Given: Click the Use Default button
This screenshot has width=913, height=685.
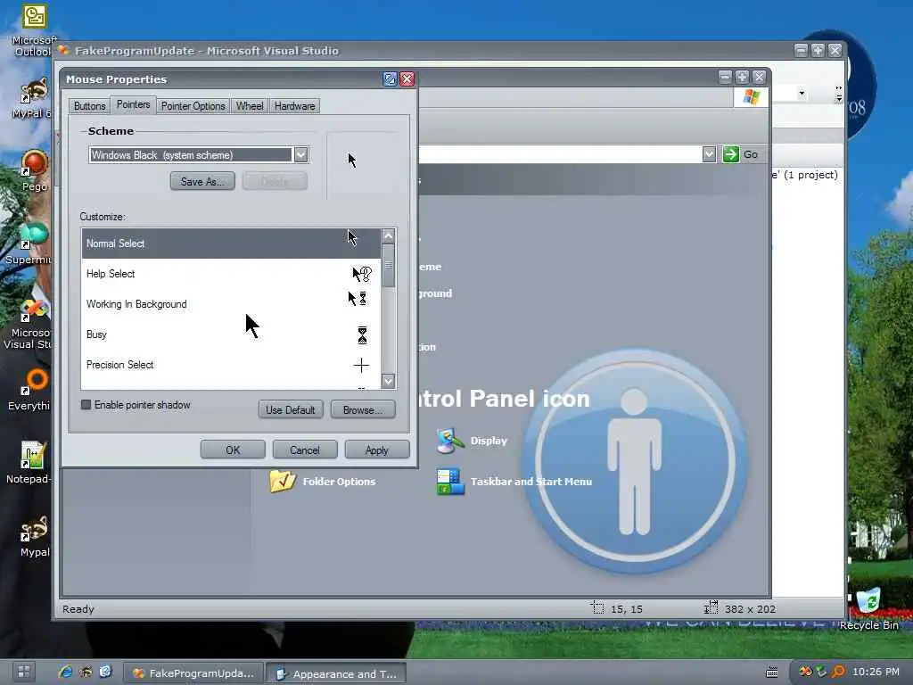Looking at the screenshot, I should pyautogui.click(x=290, y=409).
